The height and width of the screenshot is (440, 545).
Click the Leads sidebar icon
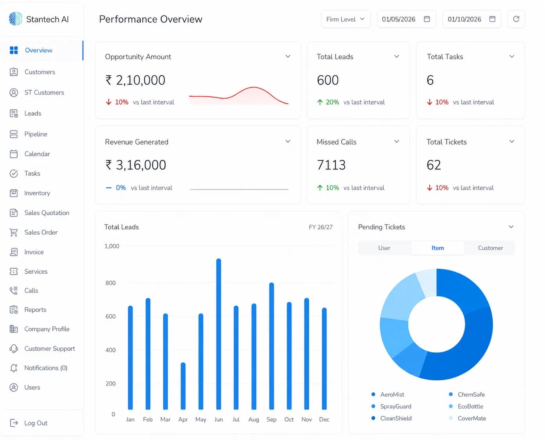[14, 114]
